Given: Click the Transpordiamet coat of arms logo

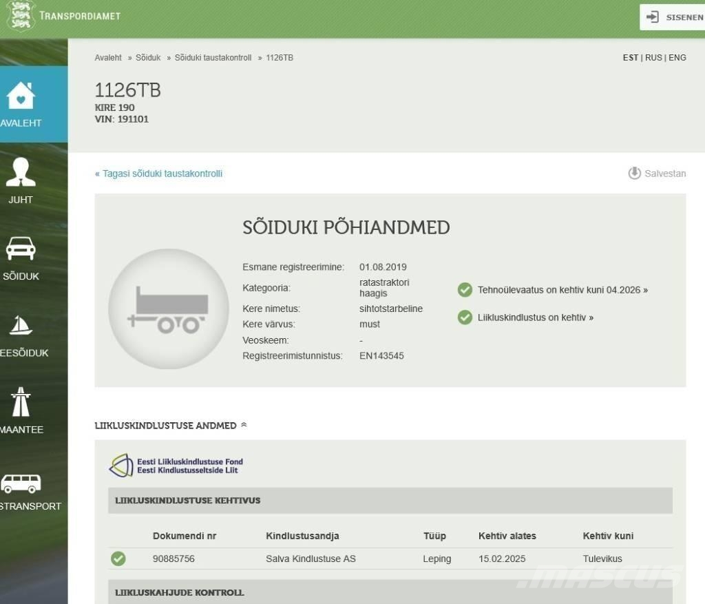Looking at the screenshot, I should pos(21,16).
